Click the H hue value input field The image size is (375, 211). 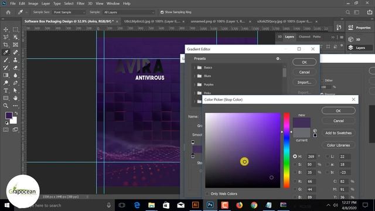pyautogui.click(x=311, y=156)
